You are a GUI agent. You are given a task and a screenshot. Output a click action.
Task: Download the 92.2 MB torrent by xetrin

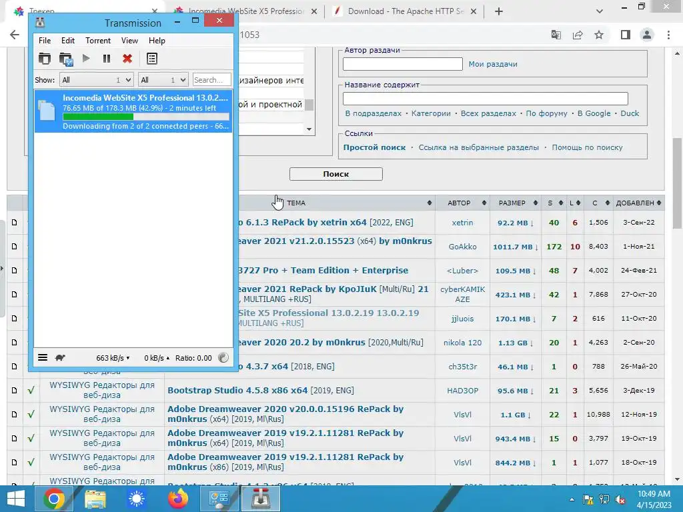click(516, 223)
